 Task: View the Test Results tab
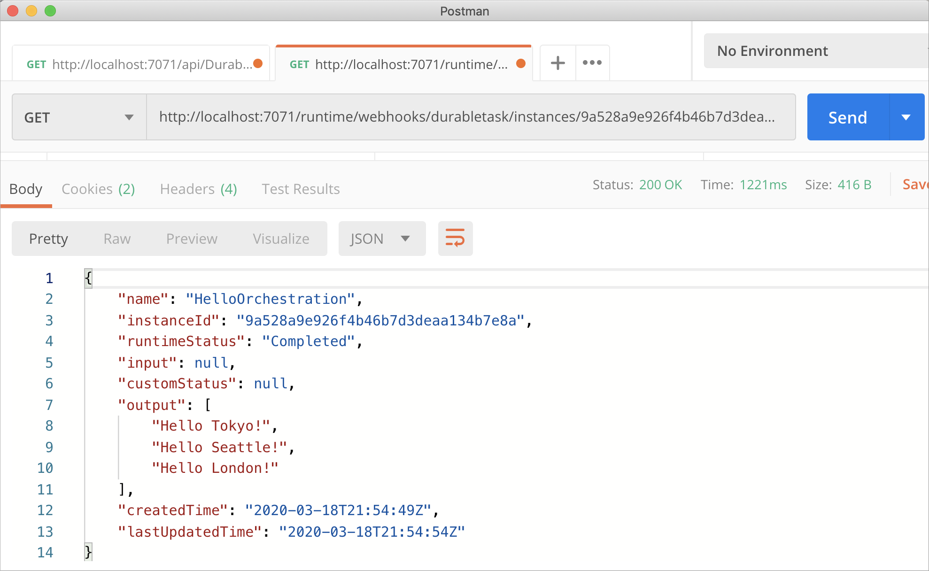[x=300, y=189]
